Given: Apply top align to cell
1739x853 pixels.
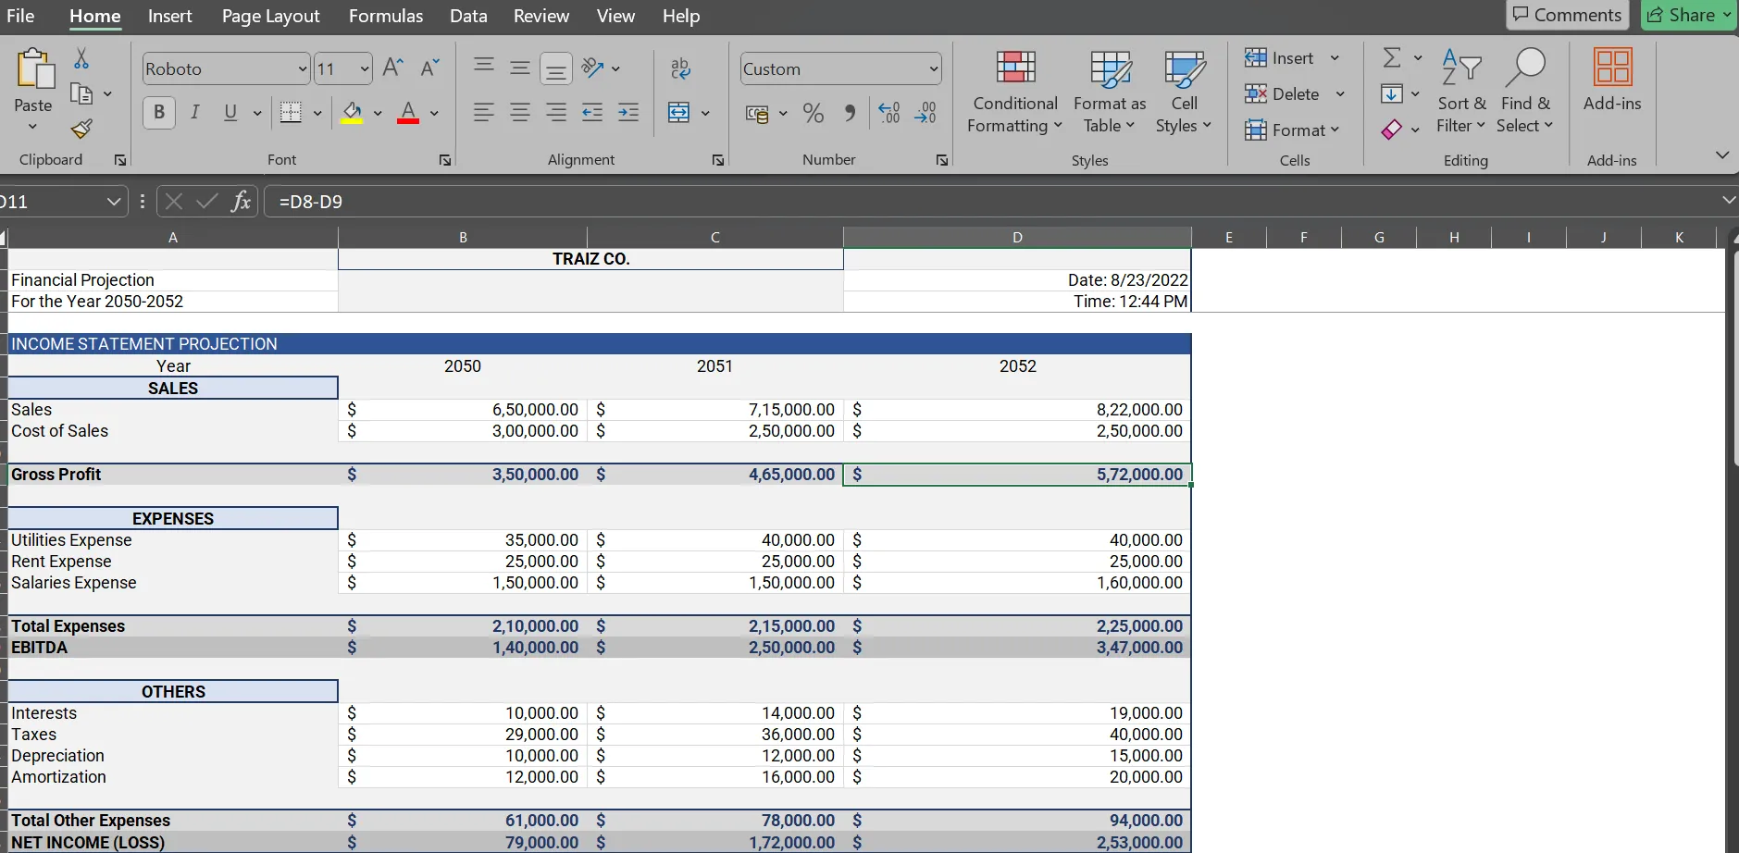Looking at the screenshot, I should point(483,67).
